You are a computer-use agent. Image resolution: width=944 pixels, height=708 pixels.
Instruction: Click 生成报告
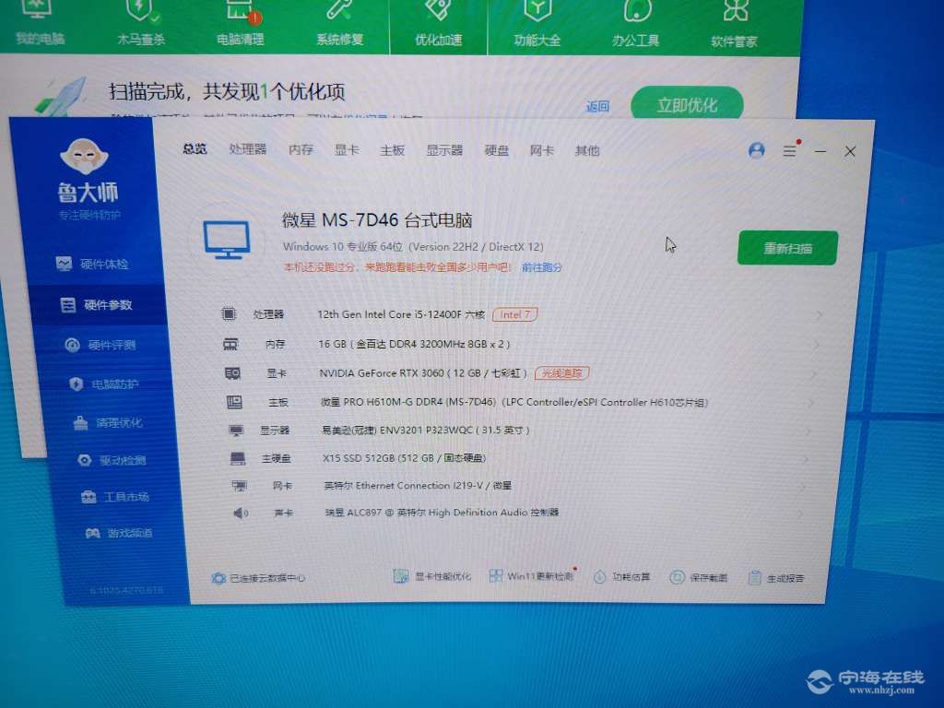pos(776,578)
